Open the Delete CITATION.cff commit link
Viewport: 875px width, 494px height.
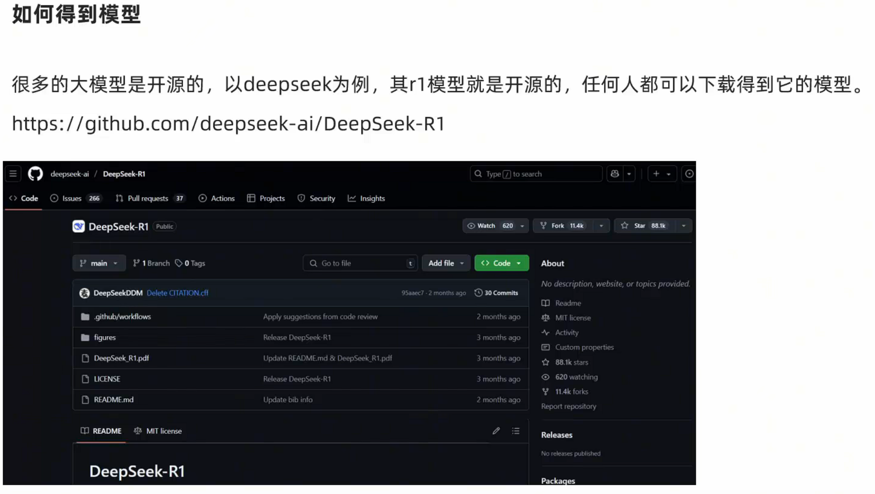(177, 293)
